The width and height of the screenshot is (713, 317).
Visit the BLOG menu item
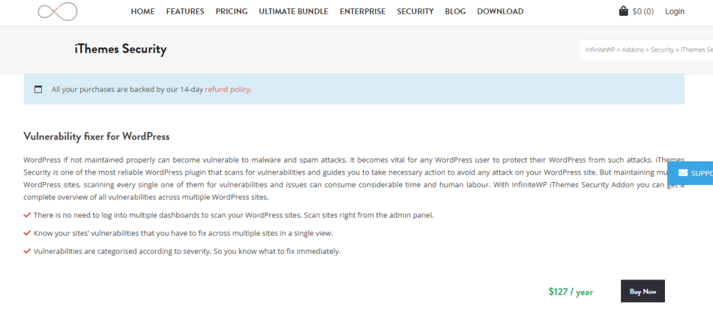click(455, 11)
